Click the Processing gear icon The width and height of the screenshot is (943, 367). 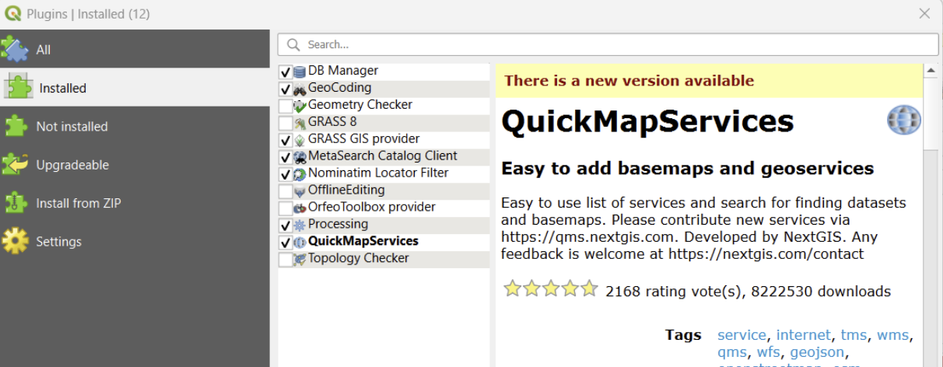[300, 225]
